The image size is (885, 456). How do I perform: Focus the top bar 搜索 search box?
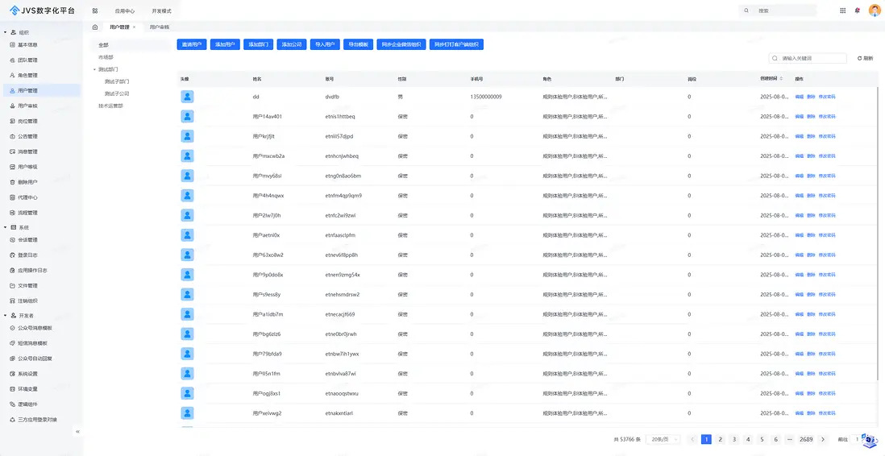coord(777,10)
